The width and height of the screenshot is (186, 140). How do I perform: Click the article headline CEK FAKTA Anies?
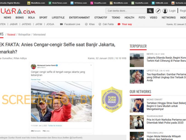[58, 48]
